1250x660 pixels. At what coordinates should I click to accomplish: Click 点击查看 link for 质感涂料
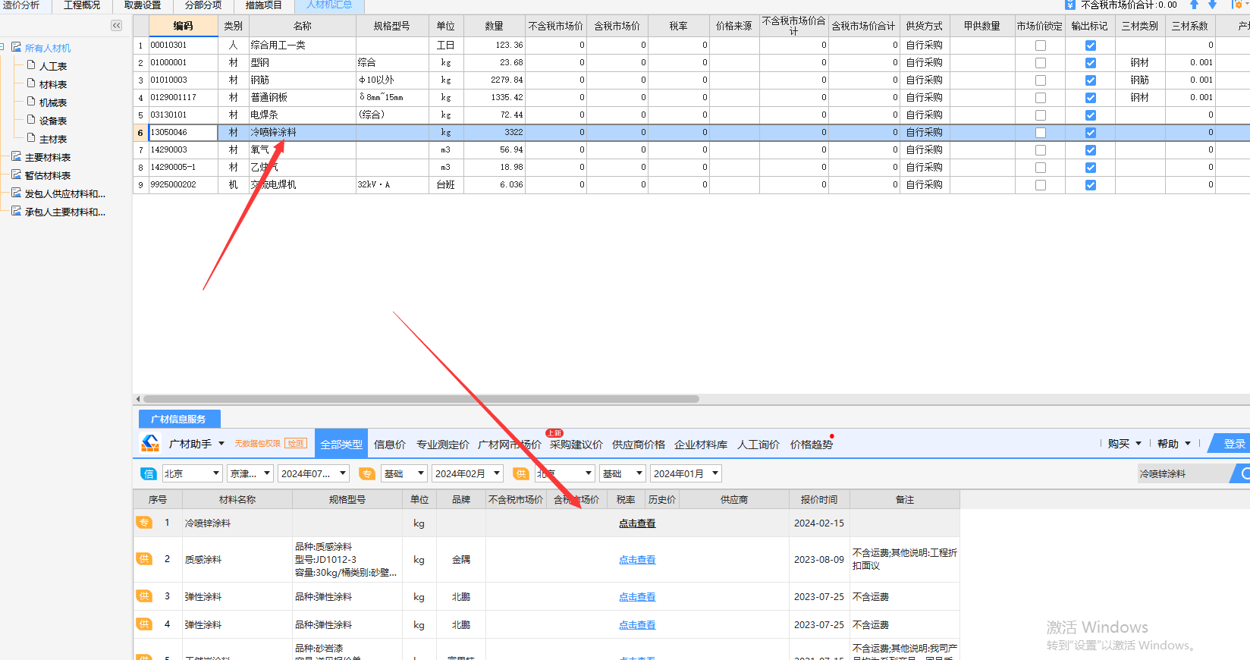(x=637, y=560)
